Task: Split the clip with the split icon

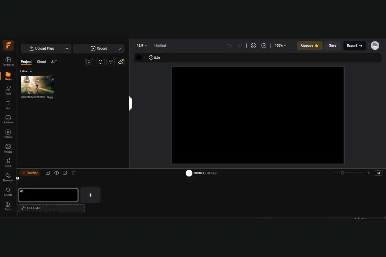Action: [x=56, y=173]
